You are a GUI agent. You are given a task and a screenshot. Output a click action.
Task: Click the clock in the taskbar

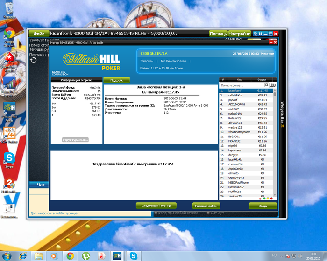(x=313, y=256)
